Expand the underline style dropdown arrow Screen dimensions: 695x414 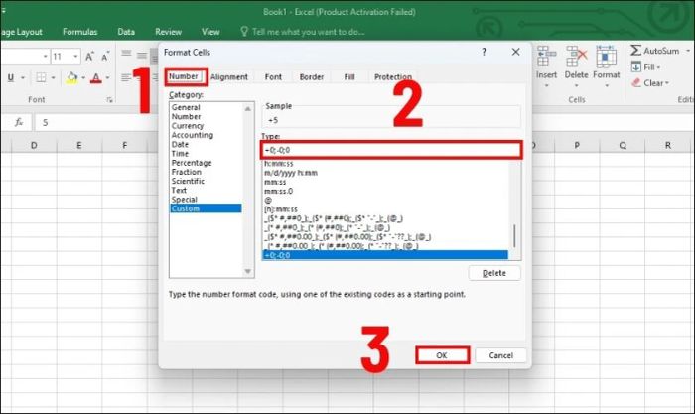[23, 78]
